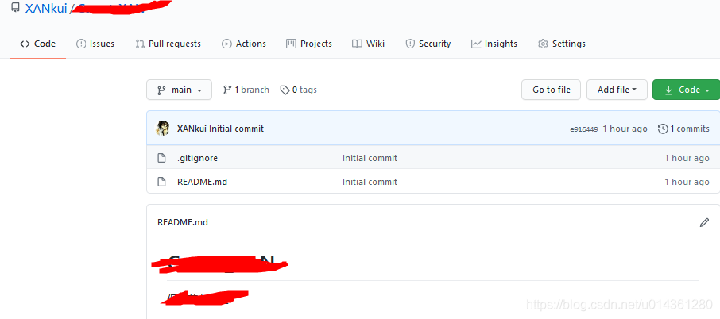Viewport: 720px width, 319px height.
Task: Open the Actions tab
Action: 244,44
